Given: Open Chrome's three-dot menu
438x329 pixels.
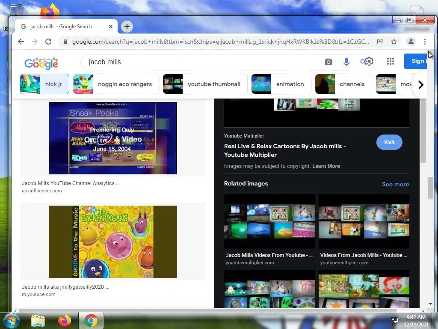Looking at the screenshot, I should (x=425, y=42).
